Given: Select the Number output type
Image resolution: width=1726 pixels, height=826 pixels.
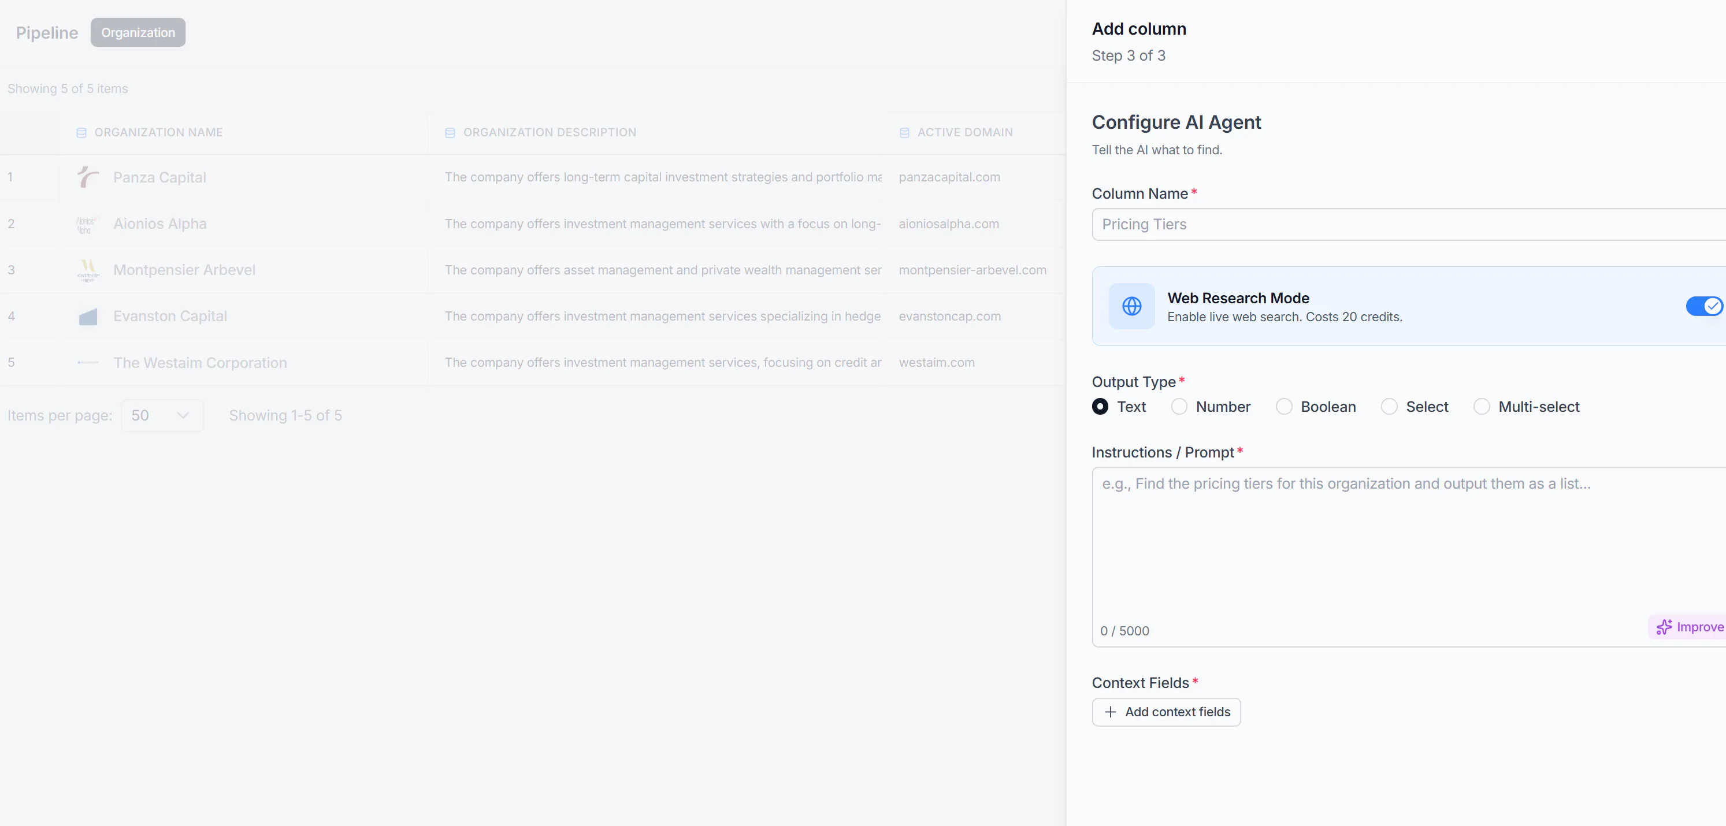Looking at the screenshot, I should [1179, 407].
